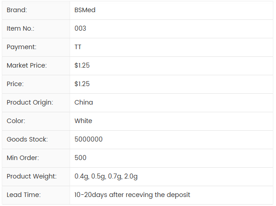Click the Payment label cell

click(22, 47)
